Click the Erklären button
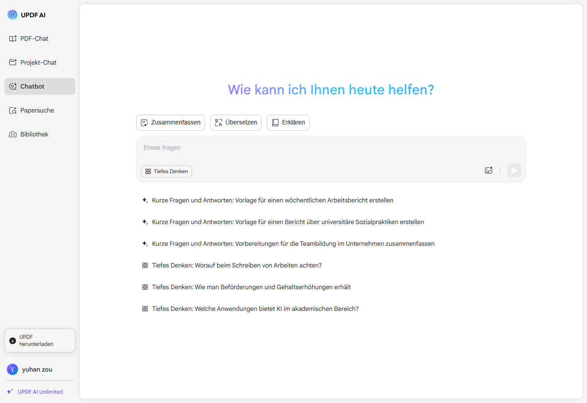 288,123
